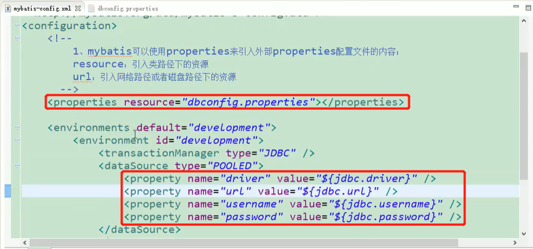Click the horizontal scrollbar thumb
533x249 pixels.
pyautogui.click(x=245, y=243)
